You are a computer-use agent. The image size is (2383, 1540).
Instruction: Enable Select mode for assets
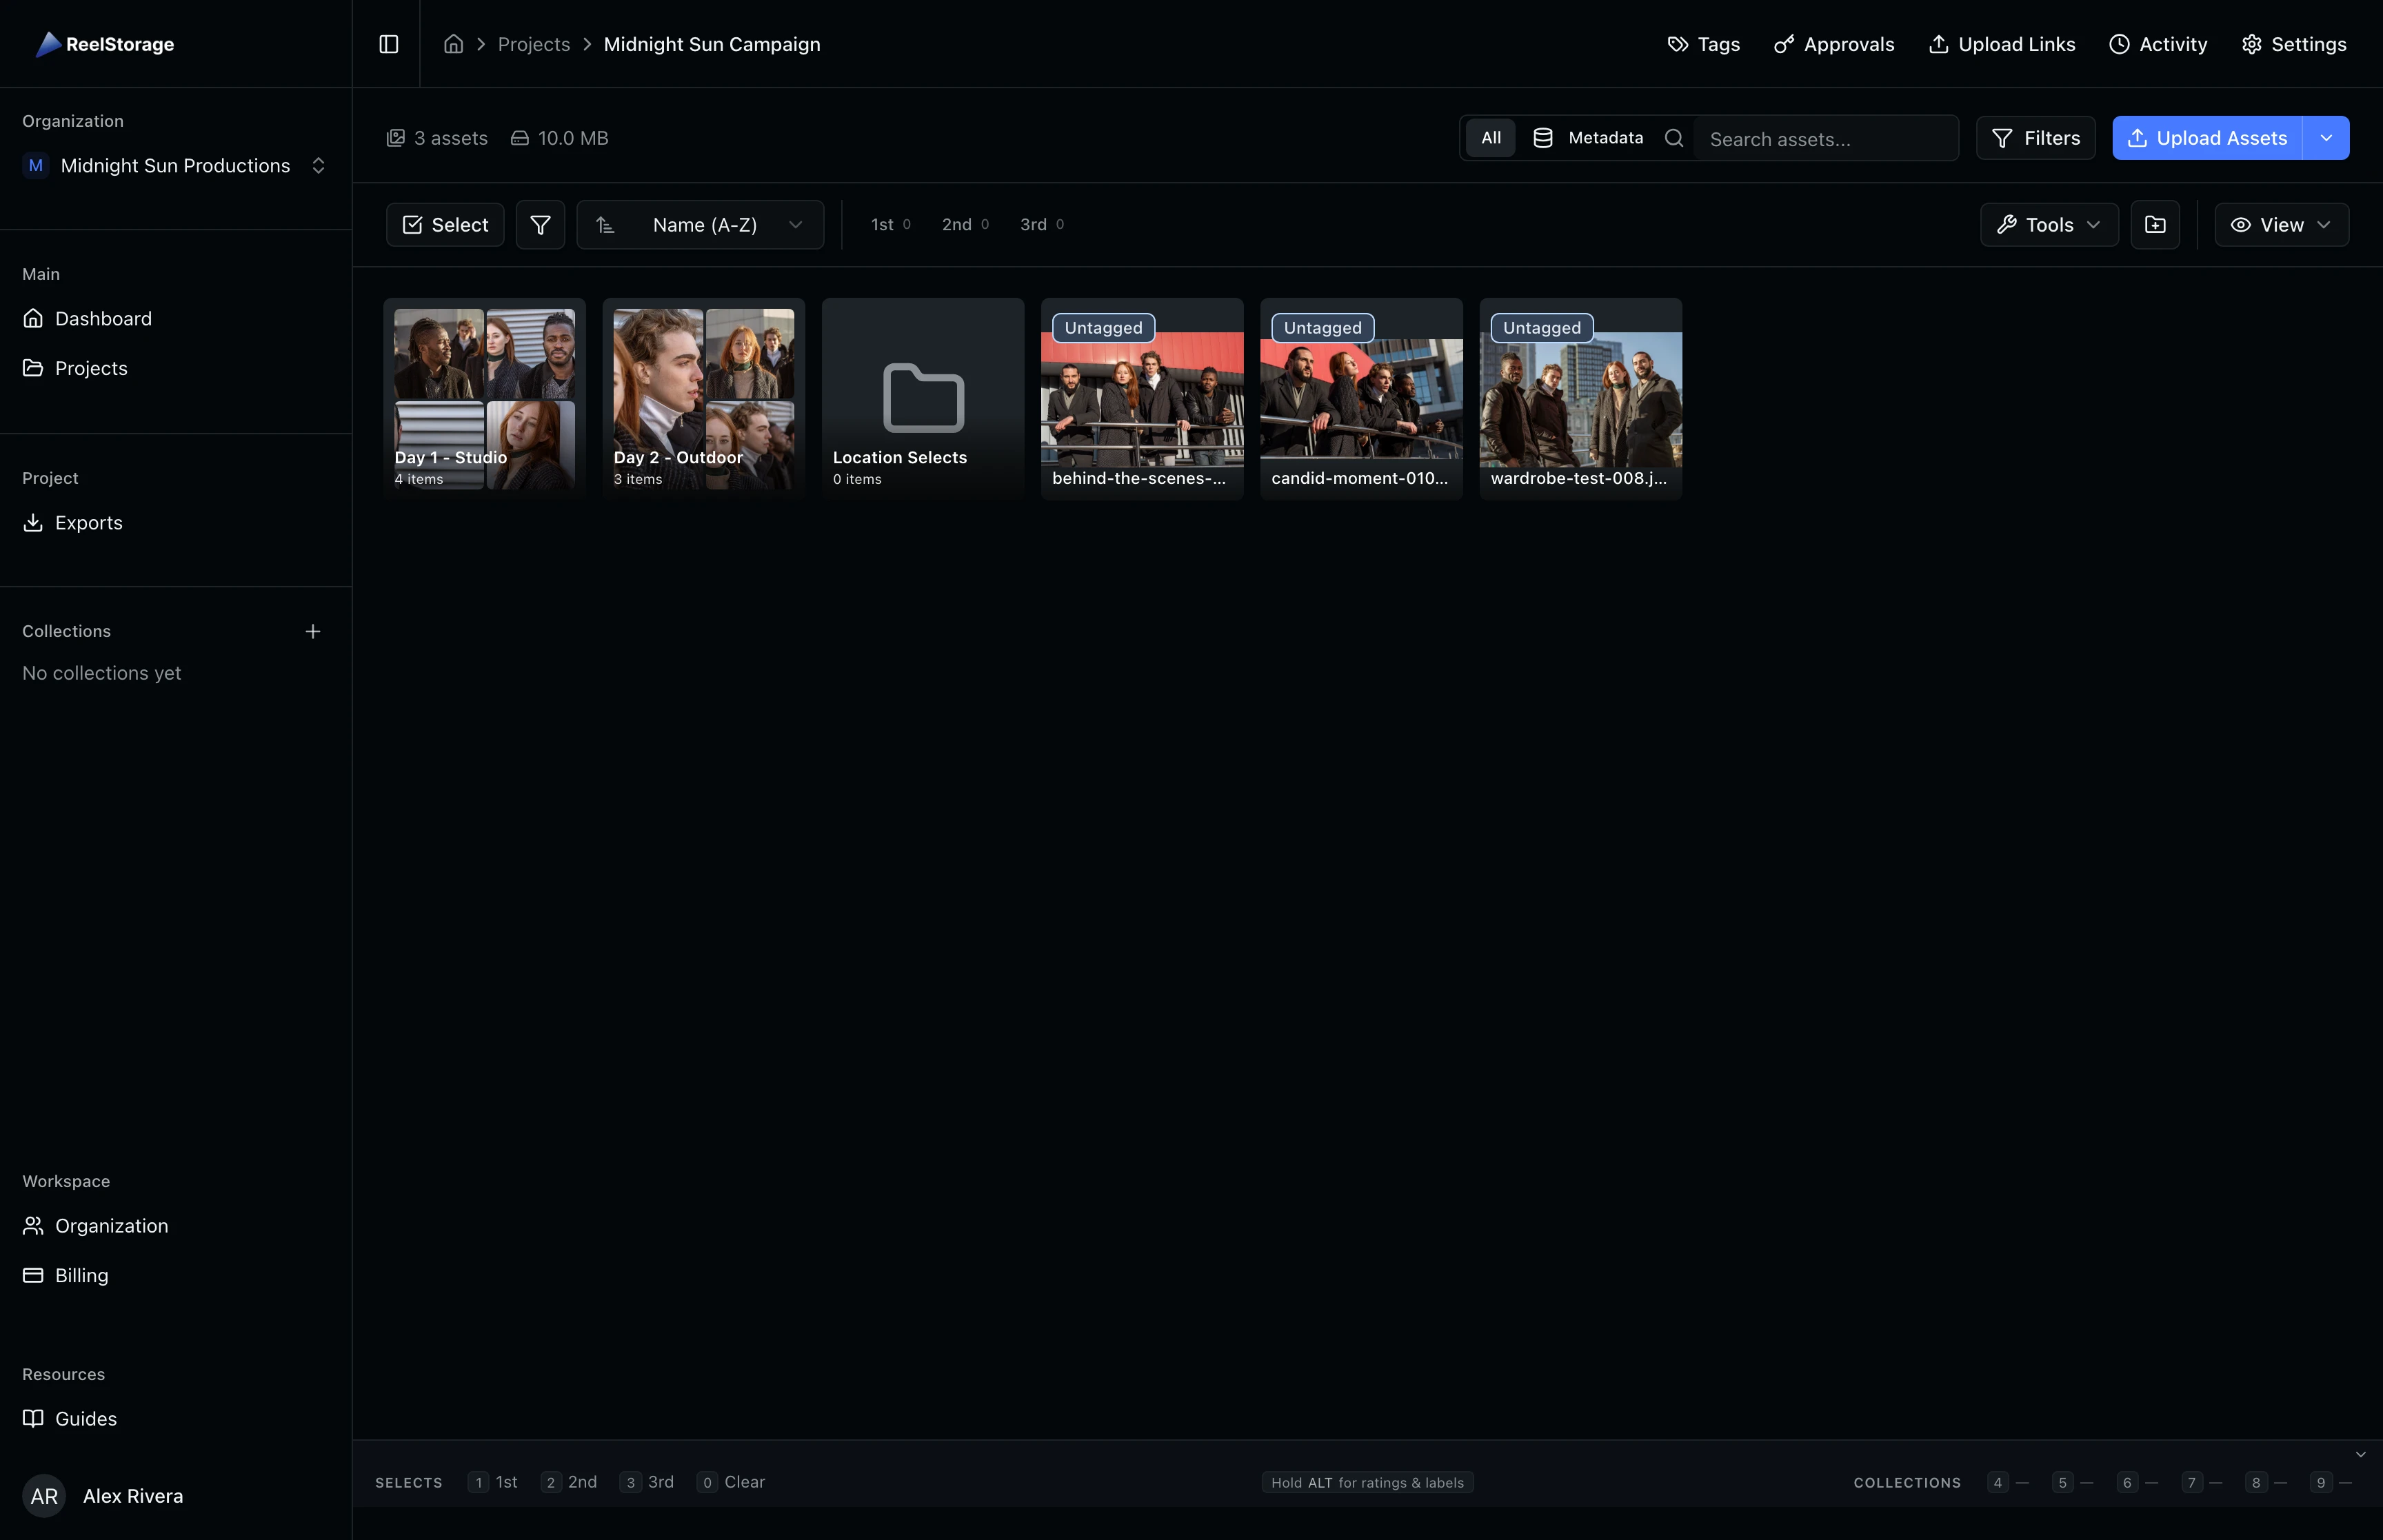tap(445, 224)
